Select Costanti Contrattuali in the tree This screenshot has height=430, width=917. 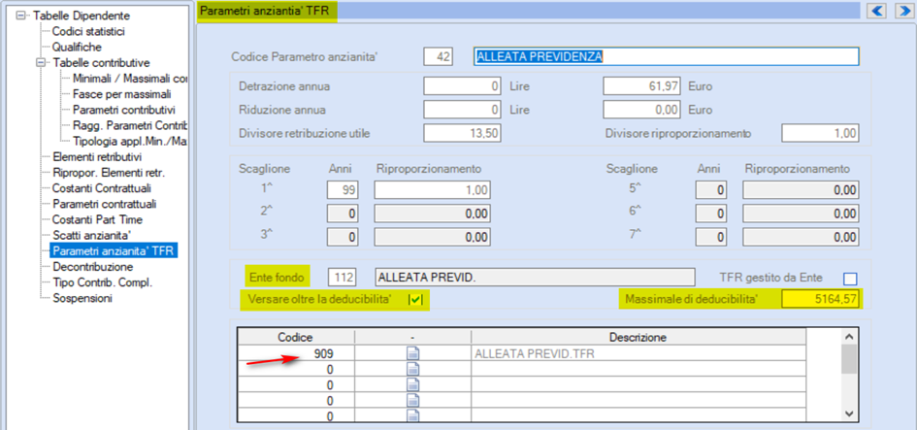pyautogui.click(x=101, y=188)
